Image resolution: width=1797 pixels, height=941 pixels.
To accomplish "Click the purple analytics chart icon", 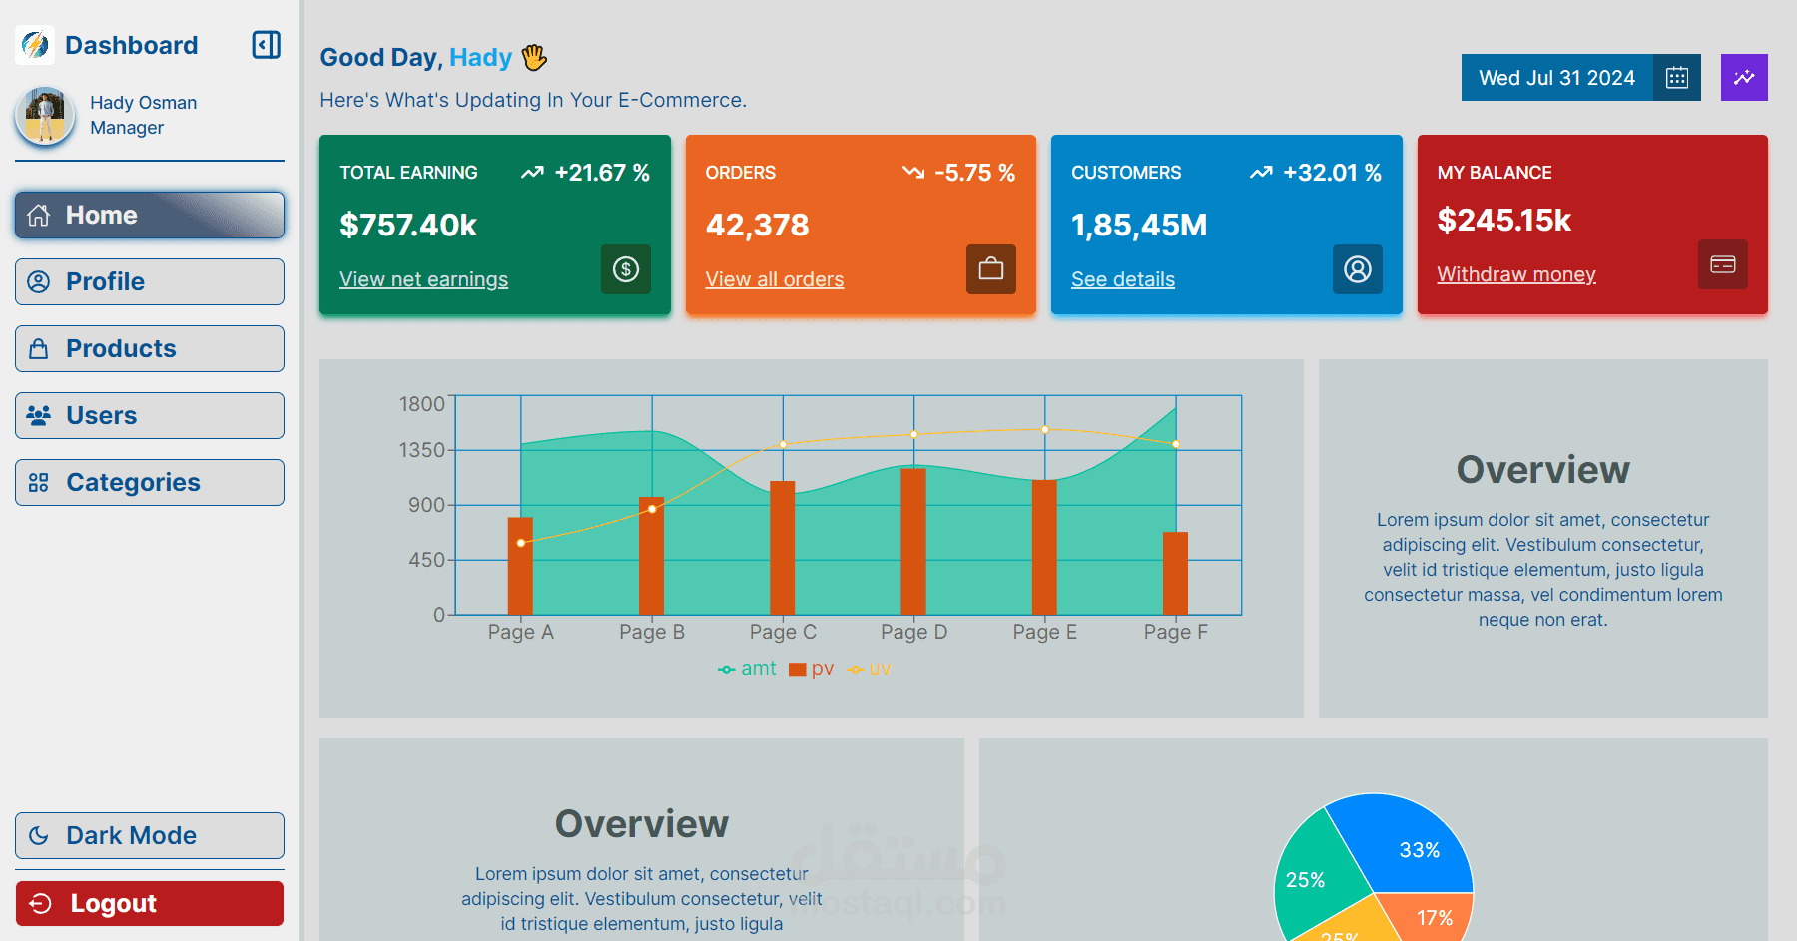I will 1744,78.
